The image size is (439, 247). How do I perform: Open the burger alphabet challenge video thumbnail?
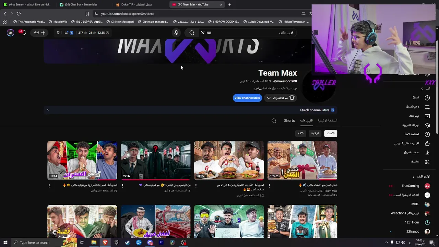[x=229, y=161]
